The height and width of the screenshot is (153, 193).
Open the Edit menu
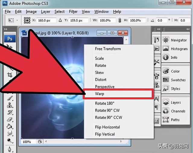(x=18, y=11)
